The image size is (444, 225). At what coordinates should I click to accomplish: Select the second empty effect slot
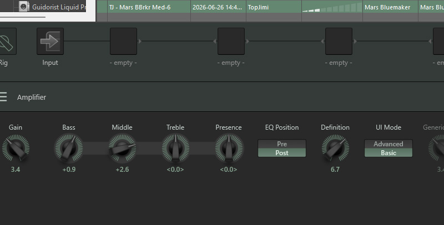[231, 41]
